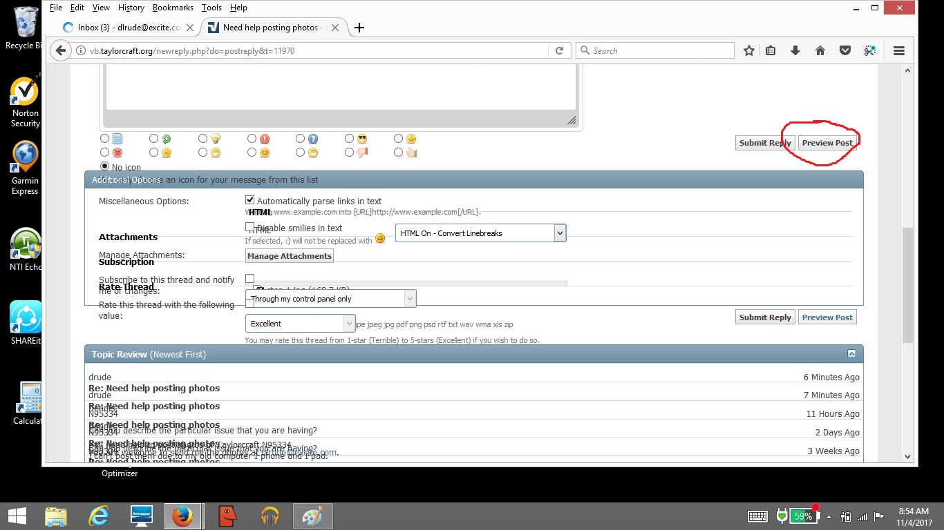Choose the red exclamation post icon
Viewport: 944px width, 530px height.
[x=252, y=139]
